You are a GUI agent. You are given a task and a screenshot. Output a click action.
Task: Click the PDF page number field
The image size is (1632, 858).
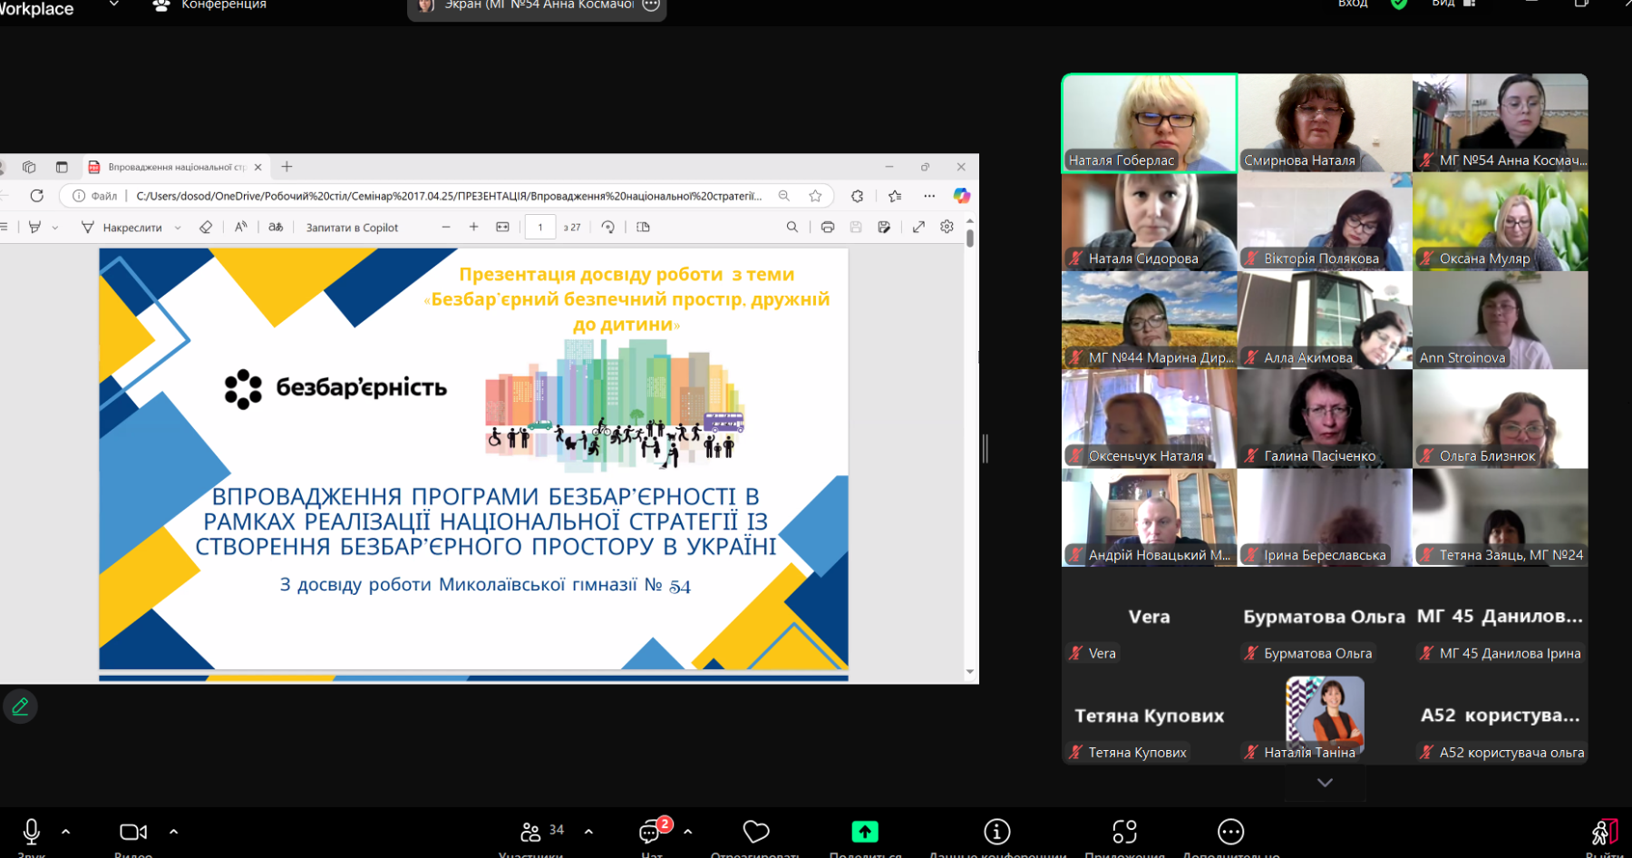pyautogui.click(x=540, y=228)
